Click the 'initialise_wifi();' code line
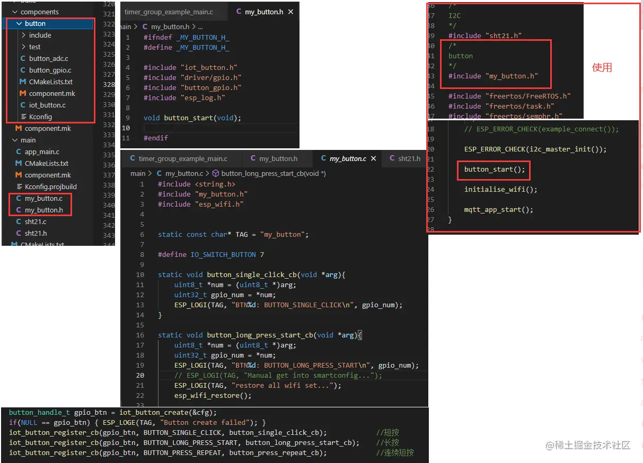 click(501, 189)
